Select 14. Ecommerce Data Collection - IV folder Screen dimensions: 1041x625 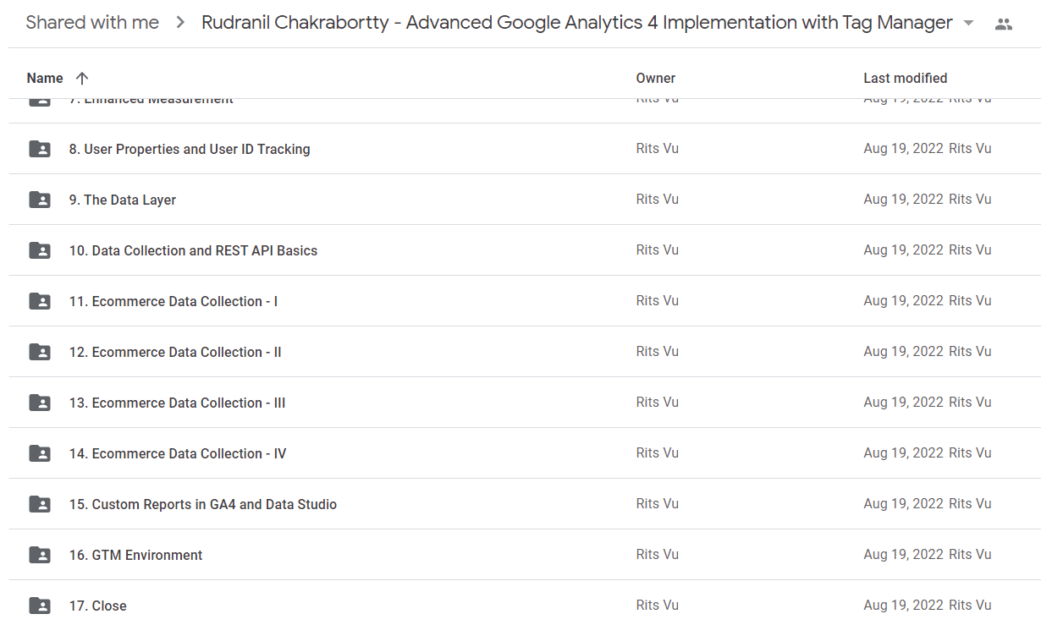tap(525, 453)
